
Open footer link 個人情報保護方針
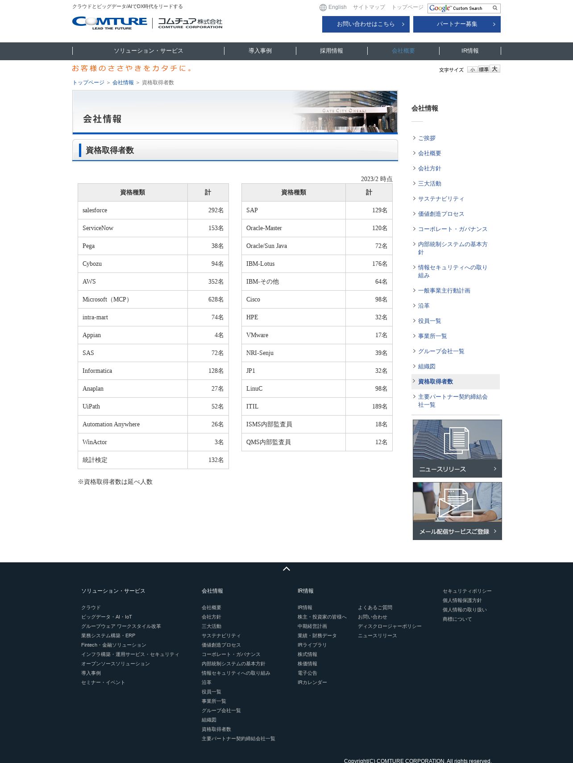tap(462, 600)
